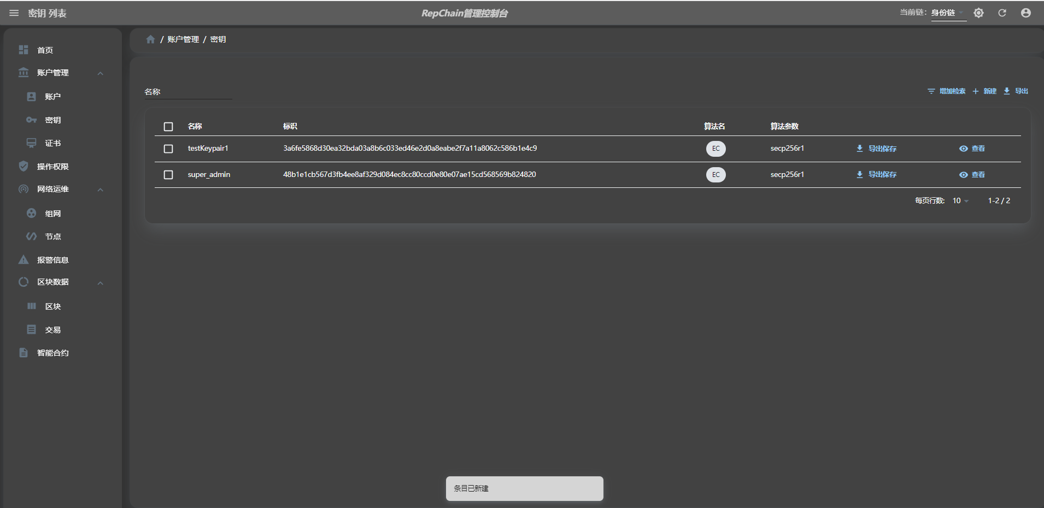
Task: Click the 账户管理 bank icon in sidebar
Action: coord(24,72)
